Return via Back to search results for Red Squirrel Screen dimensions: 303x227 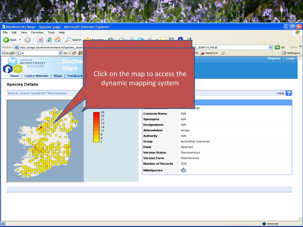tap(38, 93)
